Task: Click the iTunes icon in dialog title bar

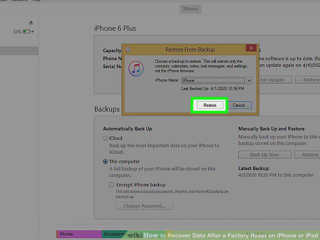Action: [x=128, y=49]
